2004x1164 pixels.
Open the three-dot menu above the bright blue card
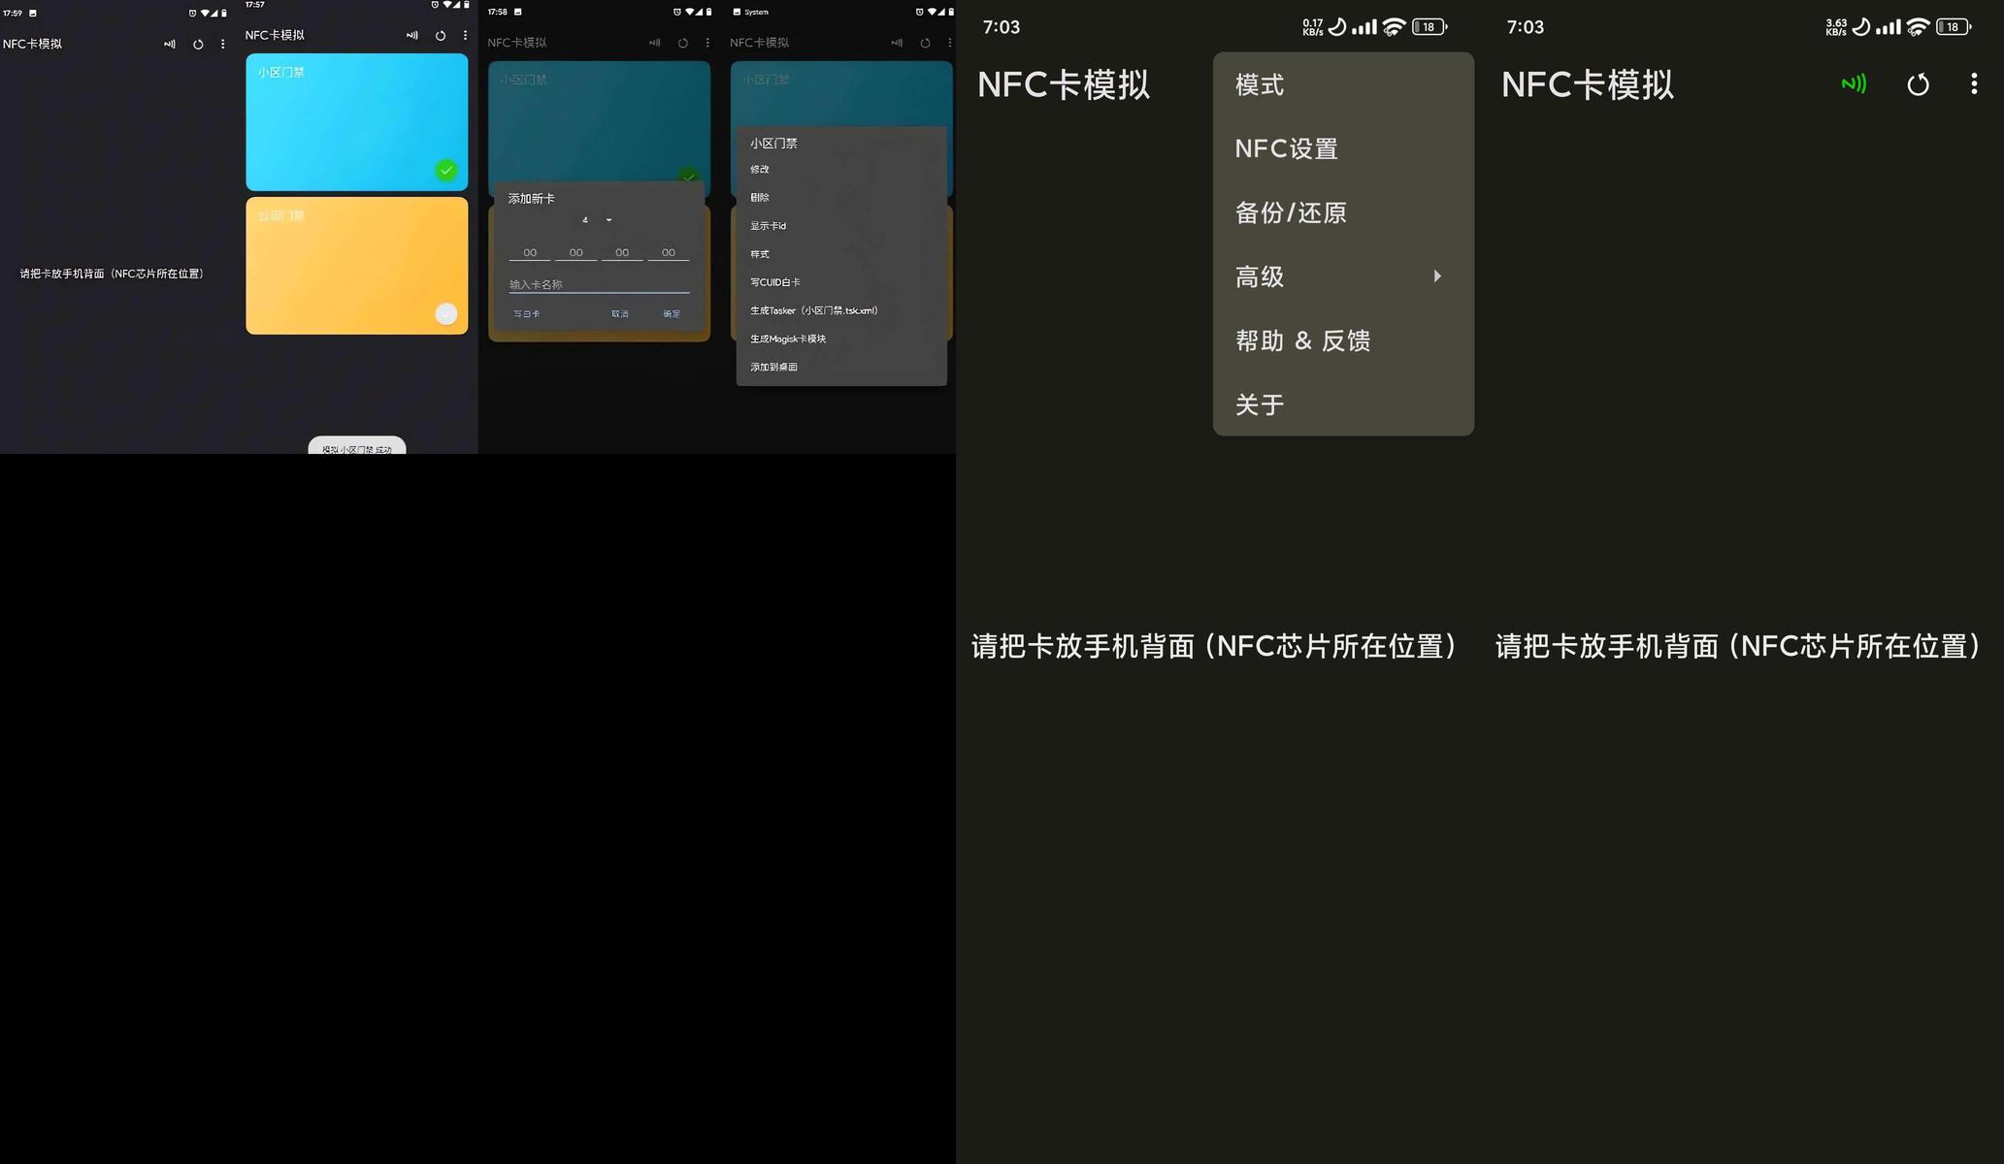coord(466,35)
